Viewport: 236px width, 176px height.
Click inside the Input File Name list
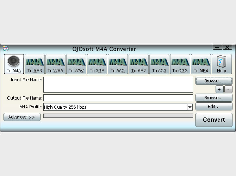pyautogui.click(x=118, y=84)
